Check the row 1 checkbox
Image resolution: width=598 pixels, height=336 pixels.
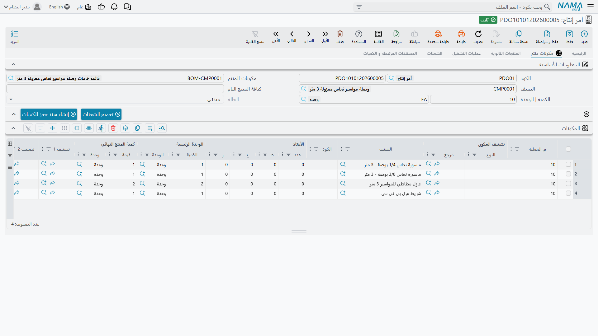(568, 165)
